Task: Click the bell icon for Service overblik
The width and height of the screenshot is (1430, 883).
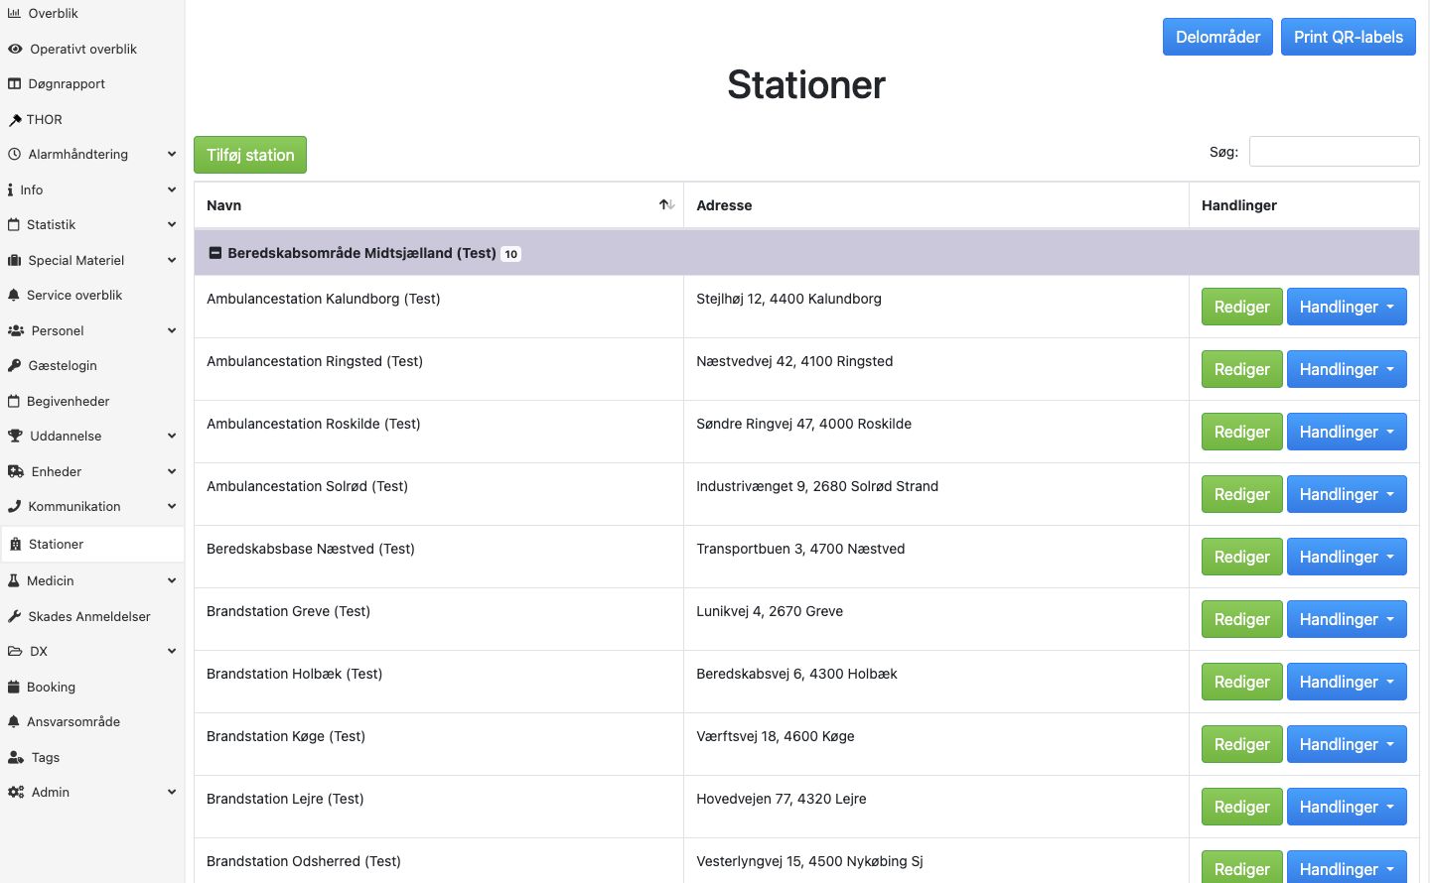Action: click(x=14, y=296)
